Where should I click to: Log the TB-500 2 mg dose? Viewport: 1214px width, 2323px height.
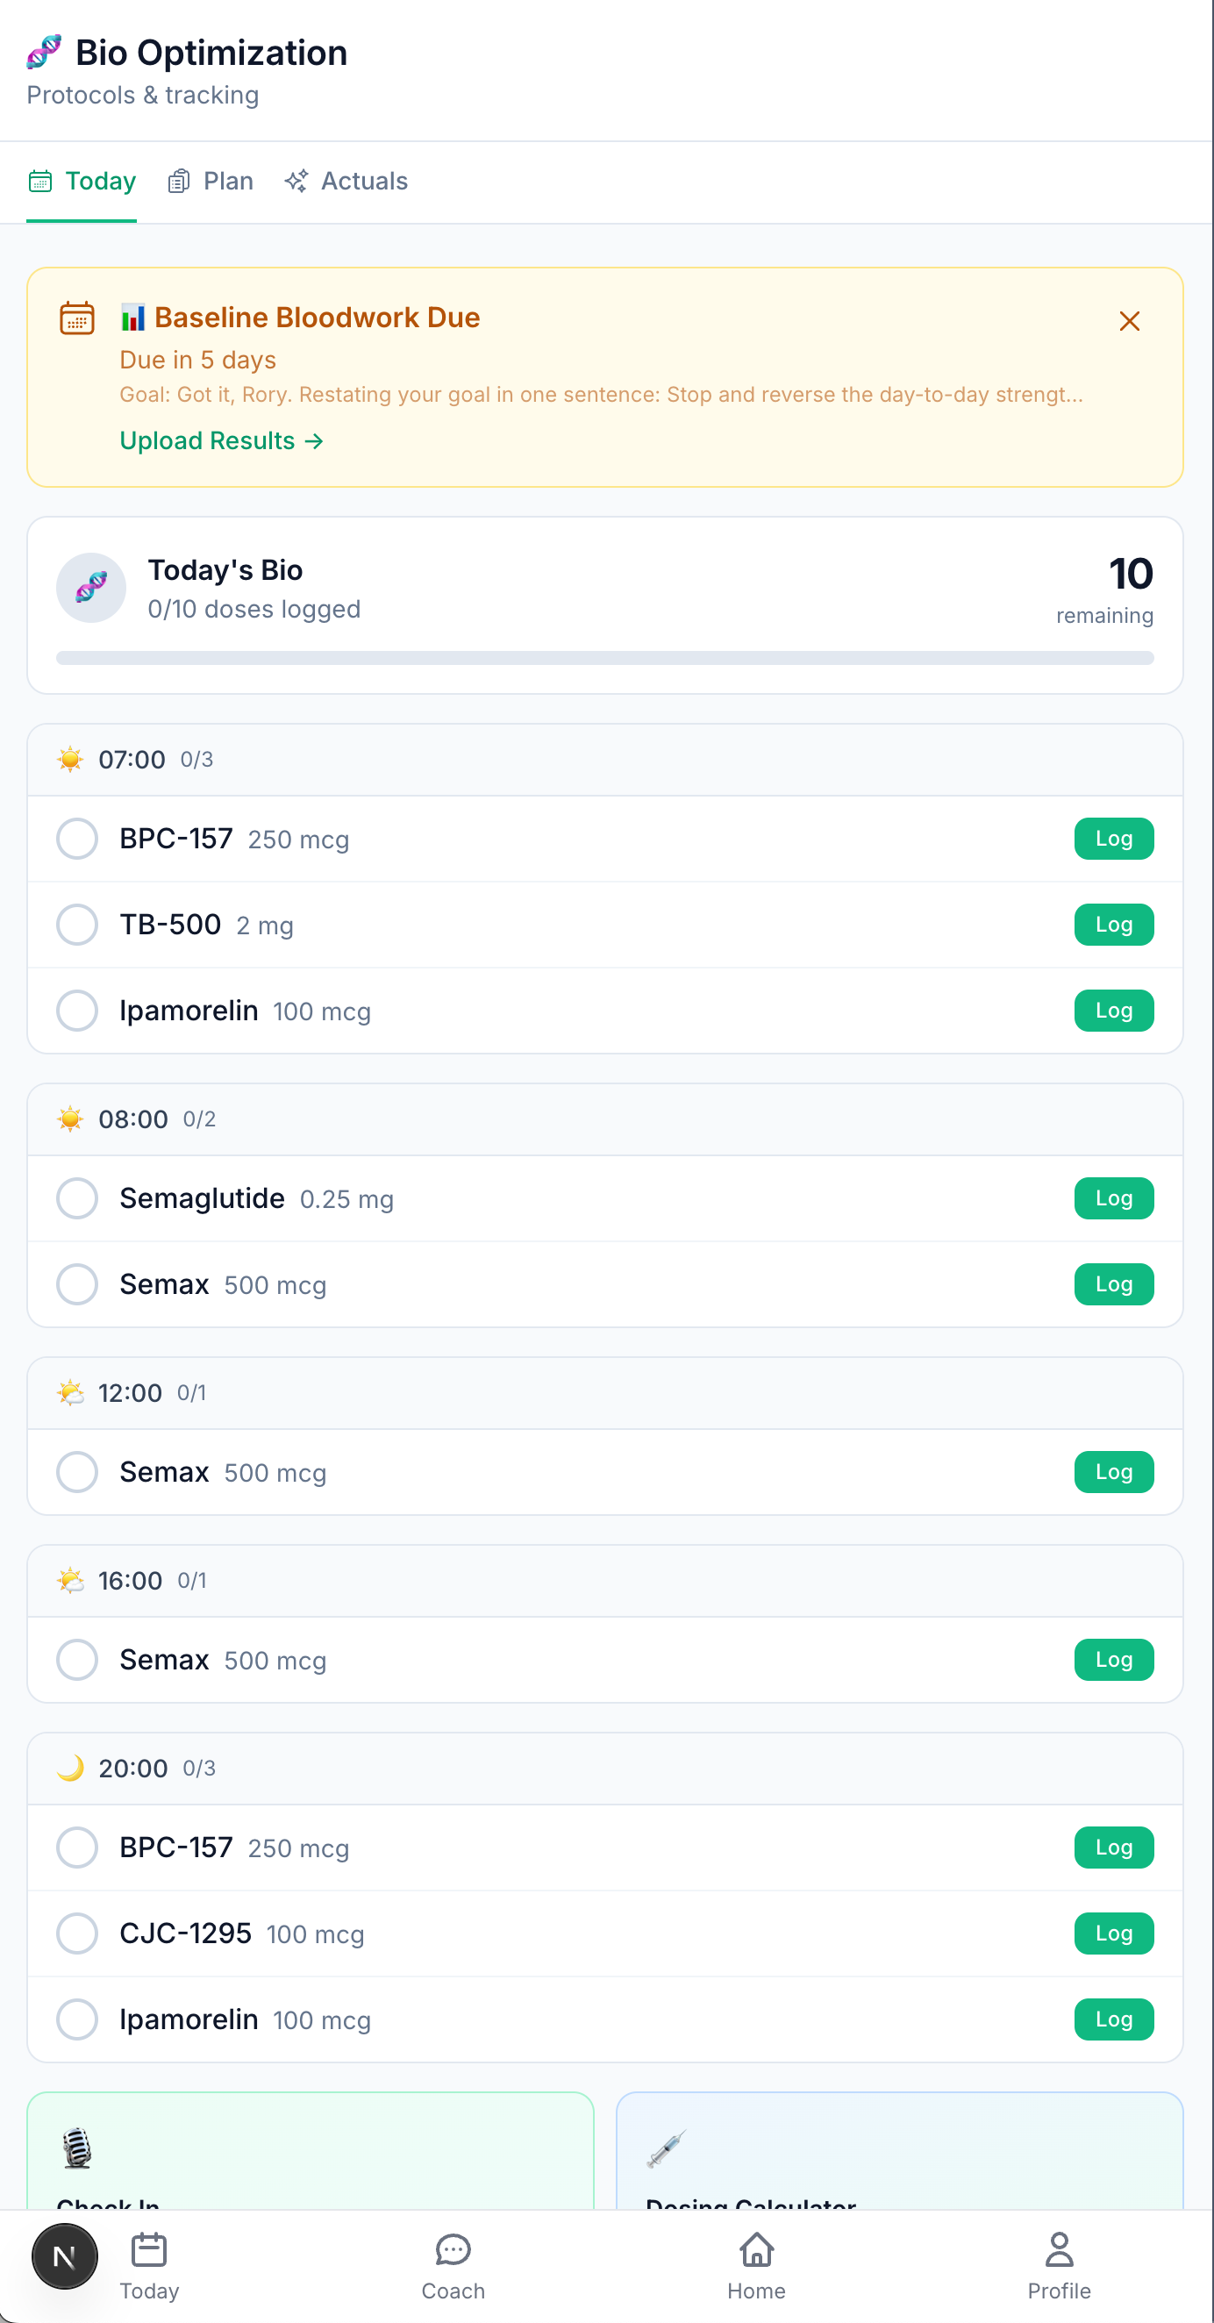point(1113,925)
